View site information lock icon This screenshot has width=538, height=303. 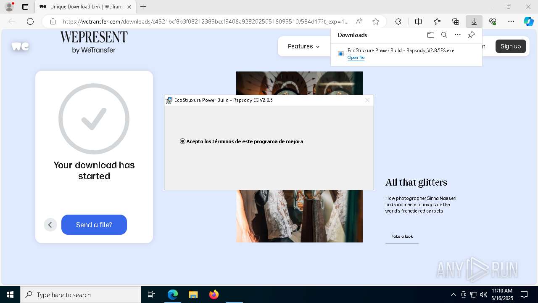tap(53, 21)
